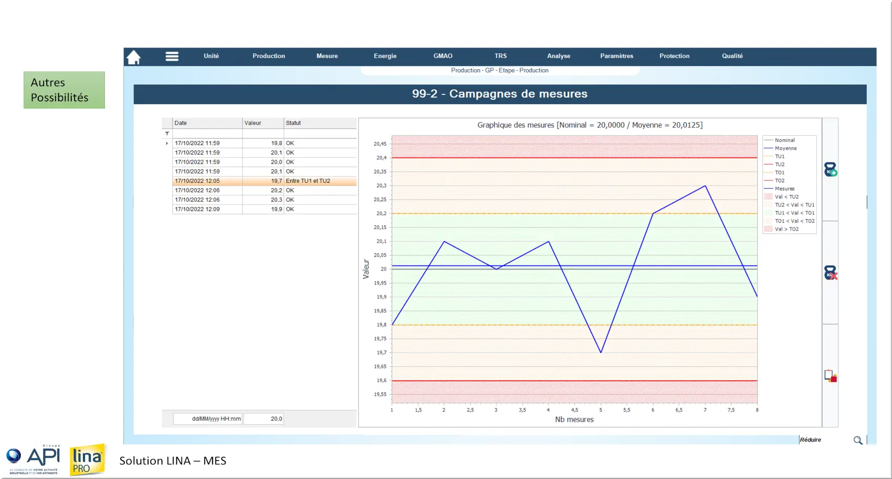The height and width of the screenshot is (479, 892).
Task: Select the highlighted row 17/10/2022 12:05
Action: pyautogui.click(x=264, y=181)
